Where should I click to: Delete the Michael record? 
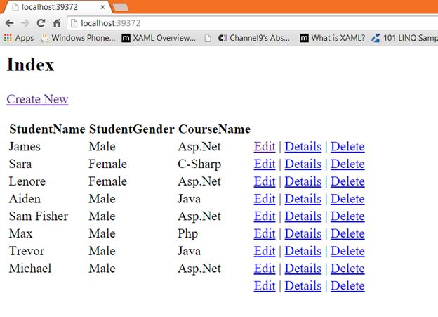click(x=347, y=269)
